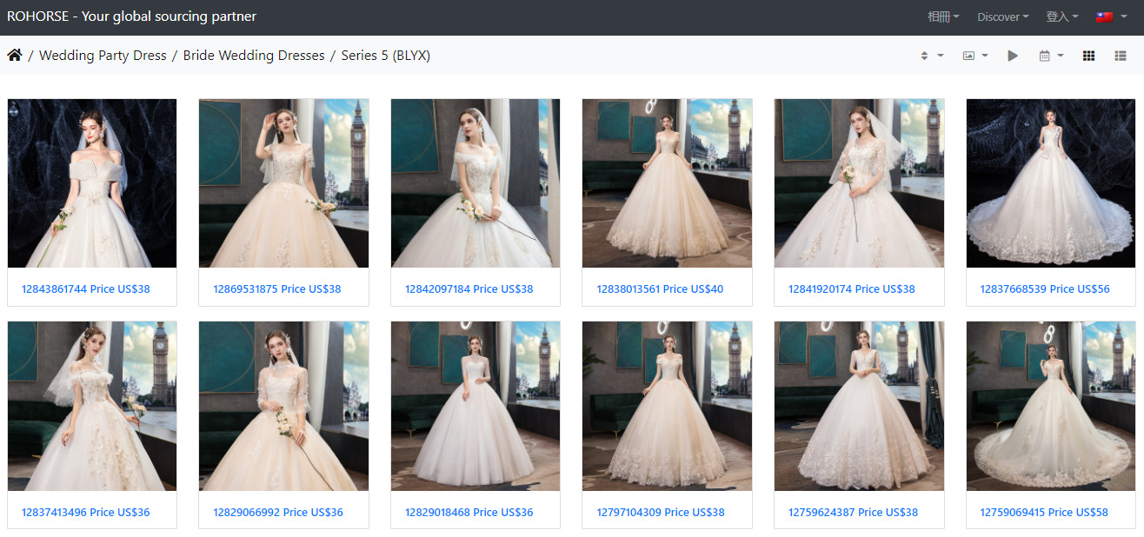Click link 12759069415 Price US$58
The image size is (1144, 537).
[1043, 512]
